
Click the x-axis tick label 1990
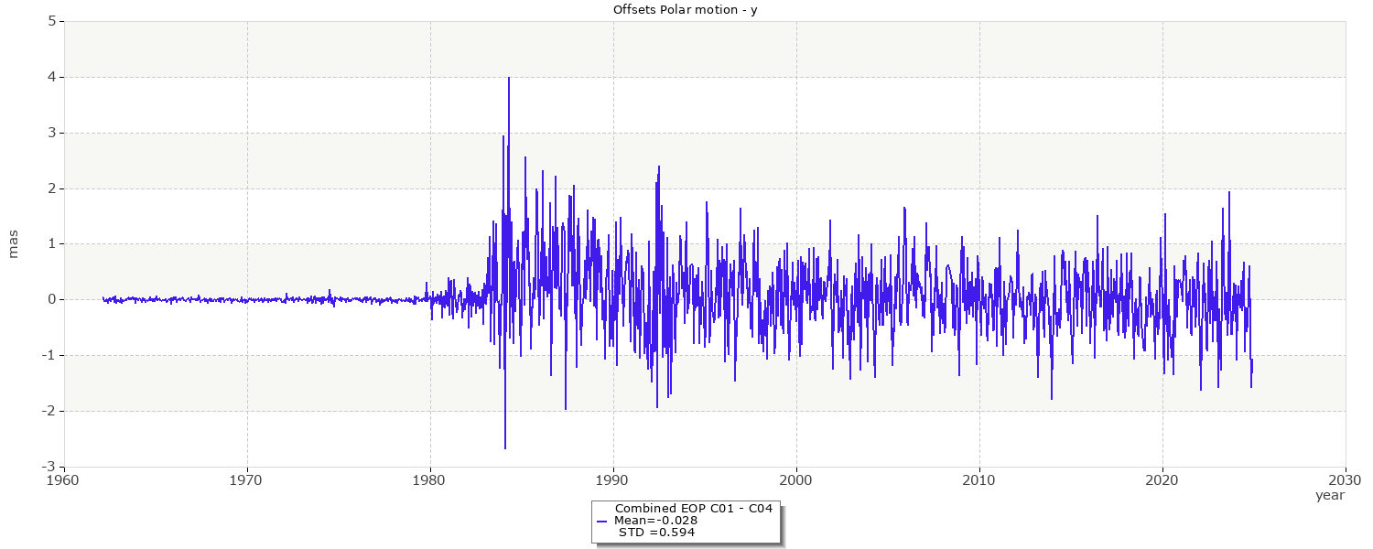pyautogui.click(x=613, y=479)
